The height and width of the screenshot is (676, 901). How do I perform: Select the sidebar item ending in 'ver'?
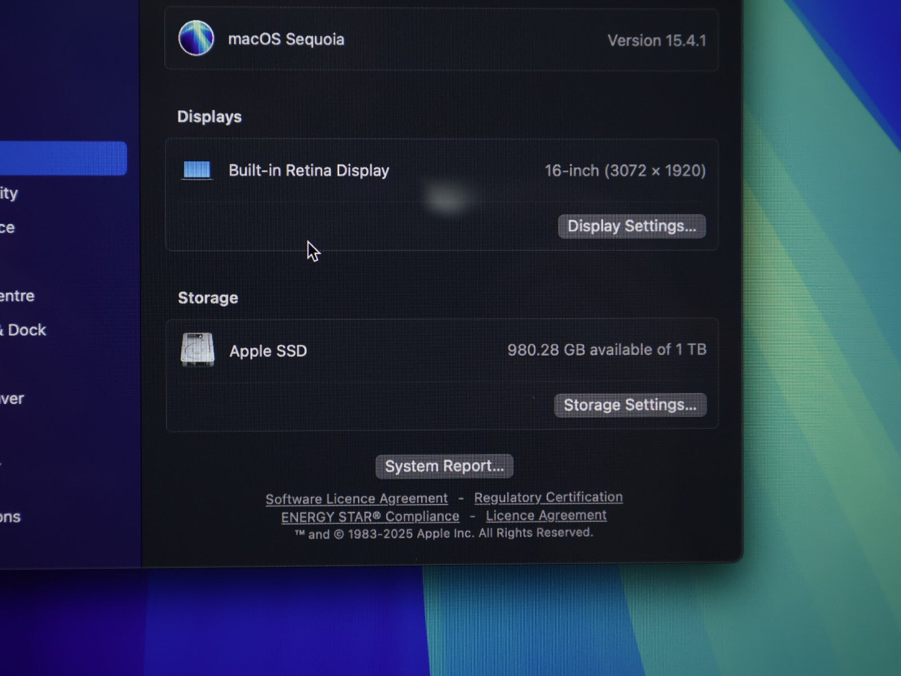12,399
